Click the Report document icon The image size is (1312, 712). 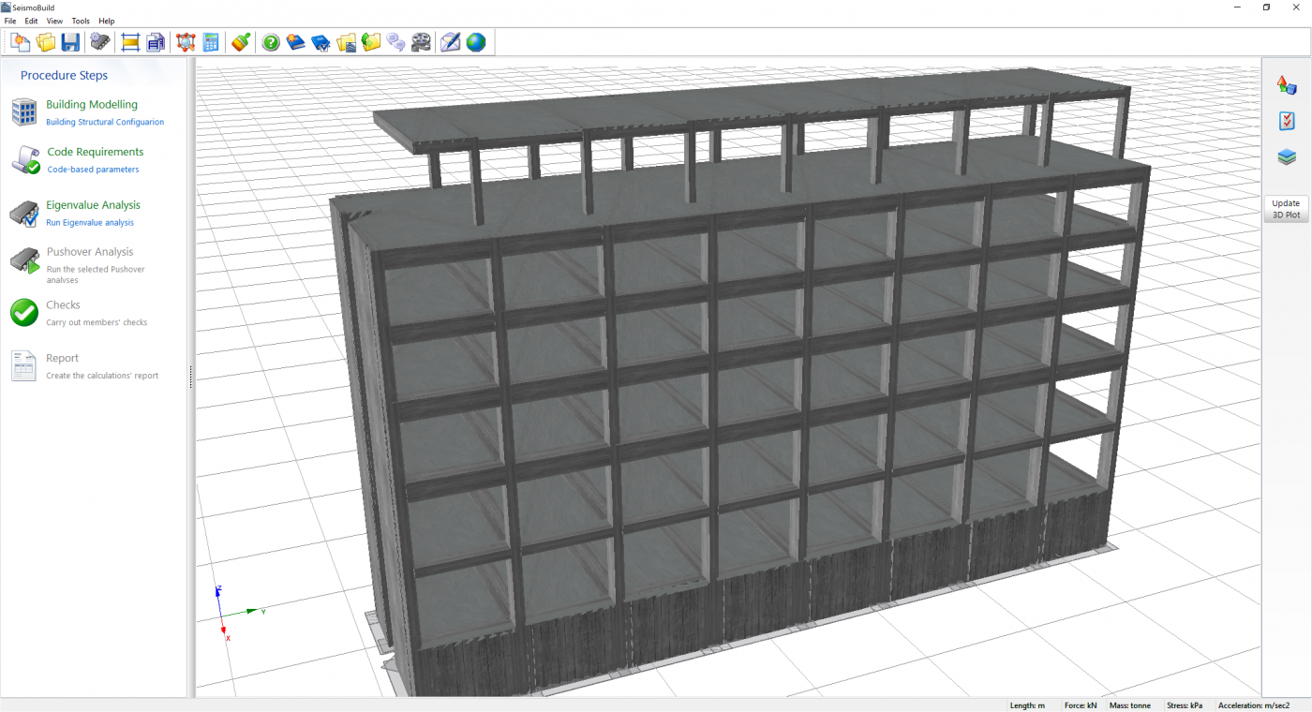click(x=23, y=366)
